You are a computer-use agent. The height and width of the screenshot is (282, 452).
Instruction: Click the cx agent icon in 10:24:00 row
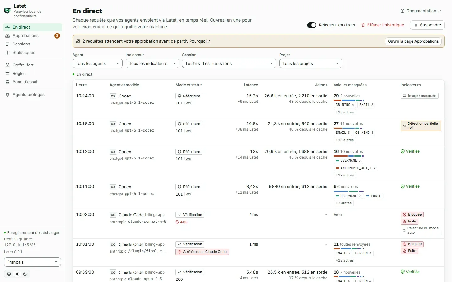[x=113, y=96]
